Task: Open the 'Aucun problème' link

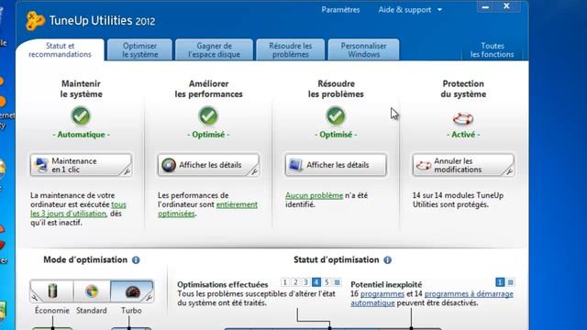Action: coord(314,195)
